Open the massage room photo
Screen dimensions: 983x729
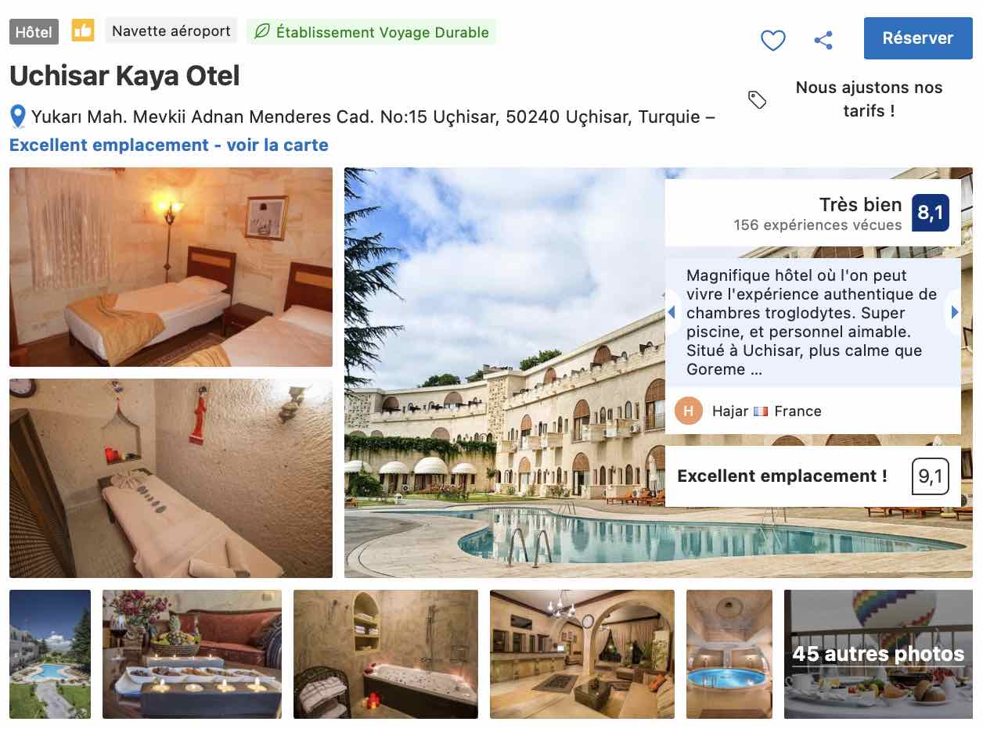171,479
